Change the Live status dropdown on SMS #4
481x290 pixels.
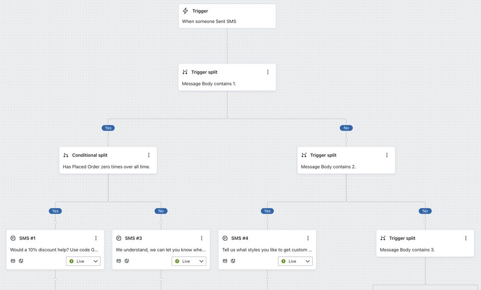coord(295,261)
